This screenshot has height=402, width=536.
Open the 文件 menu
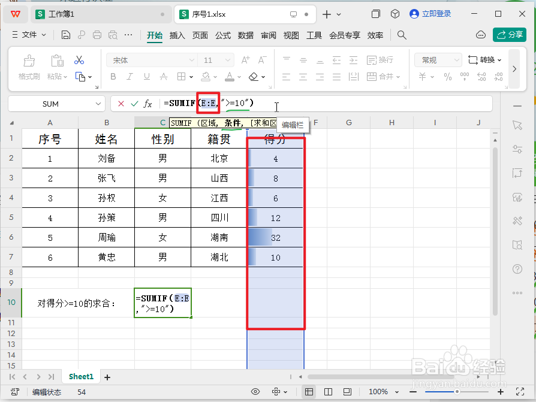[x=29, y=35]
